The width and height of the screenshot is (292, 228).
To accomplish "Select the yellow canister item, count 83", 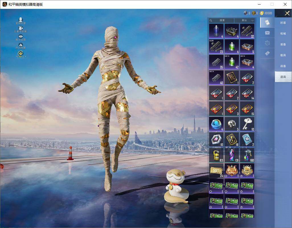I will [216, 155].
